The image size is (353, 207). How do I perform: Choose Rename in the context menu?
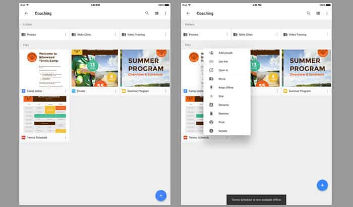pos(227,105)
